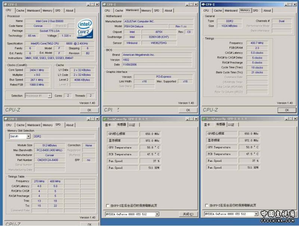The image size is (299, 226).
Task: Click CPU-Z title bar icon of Mainboard window
Action: point(105,4)
